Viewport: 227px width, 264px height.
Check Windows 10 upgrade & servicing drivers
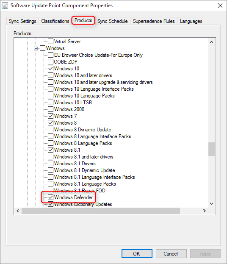tap(51, 82)
